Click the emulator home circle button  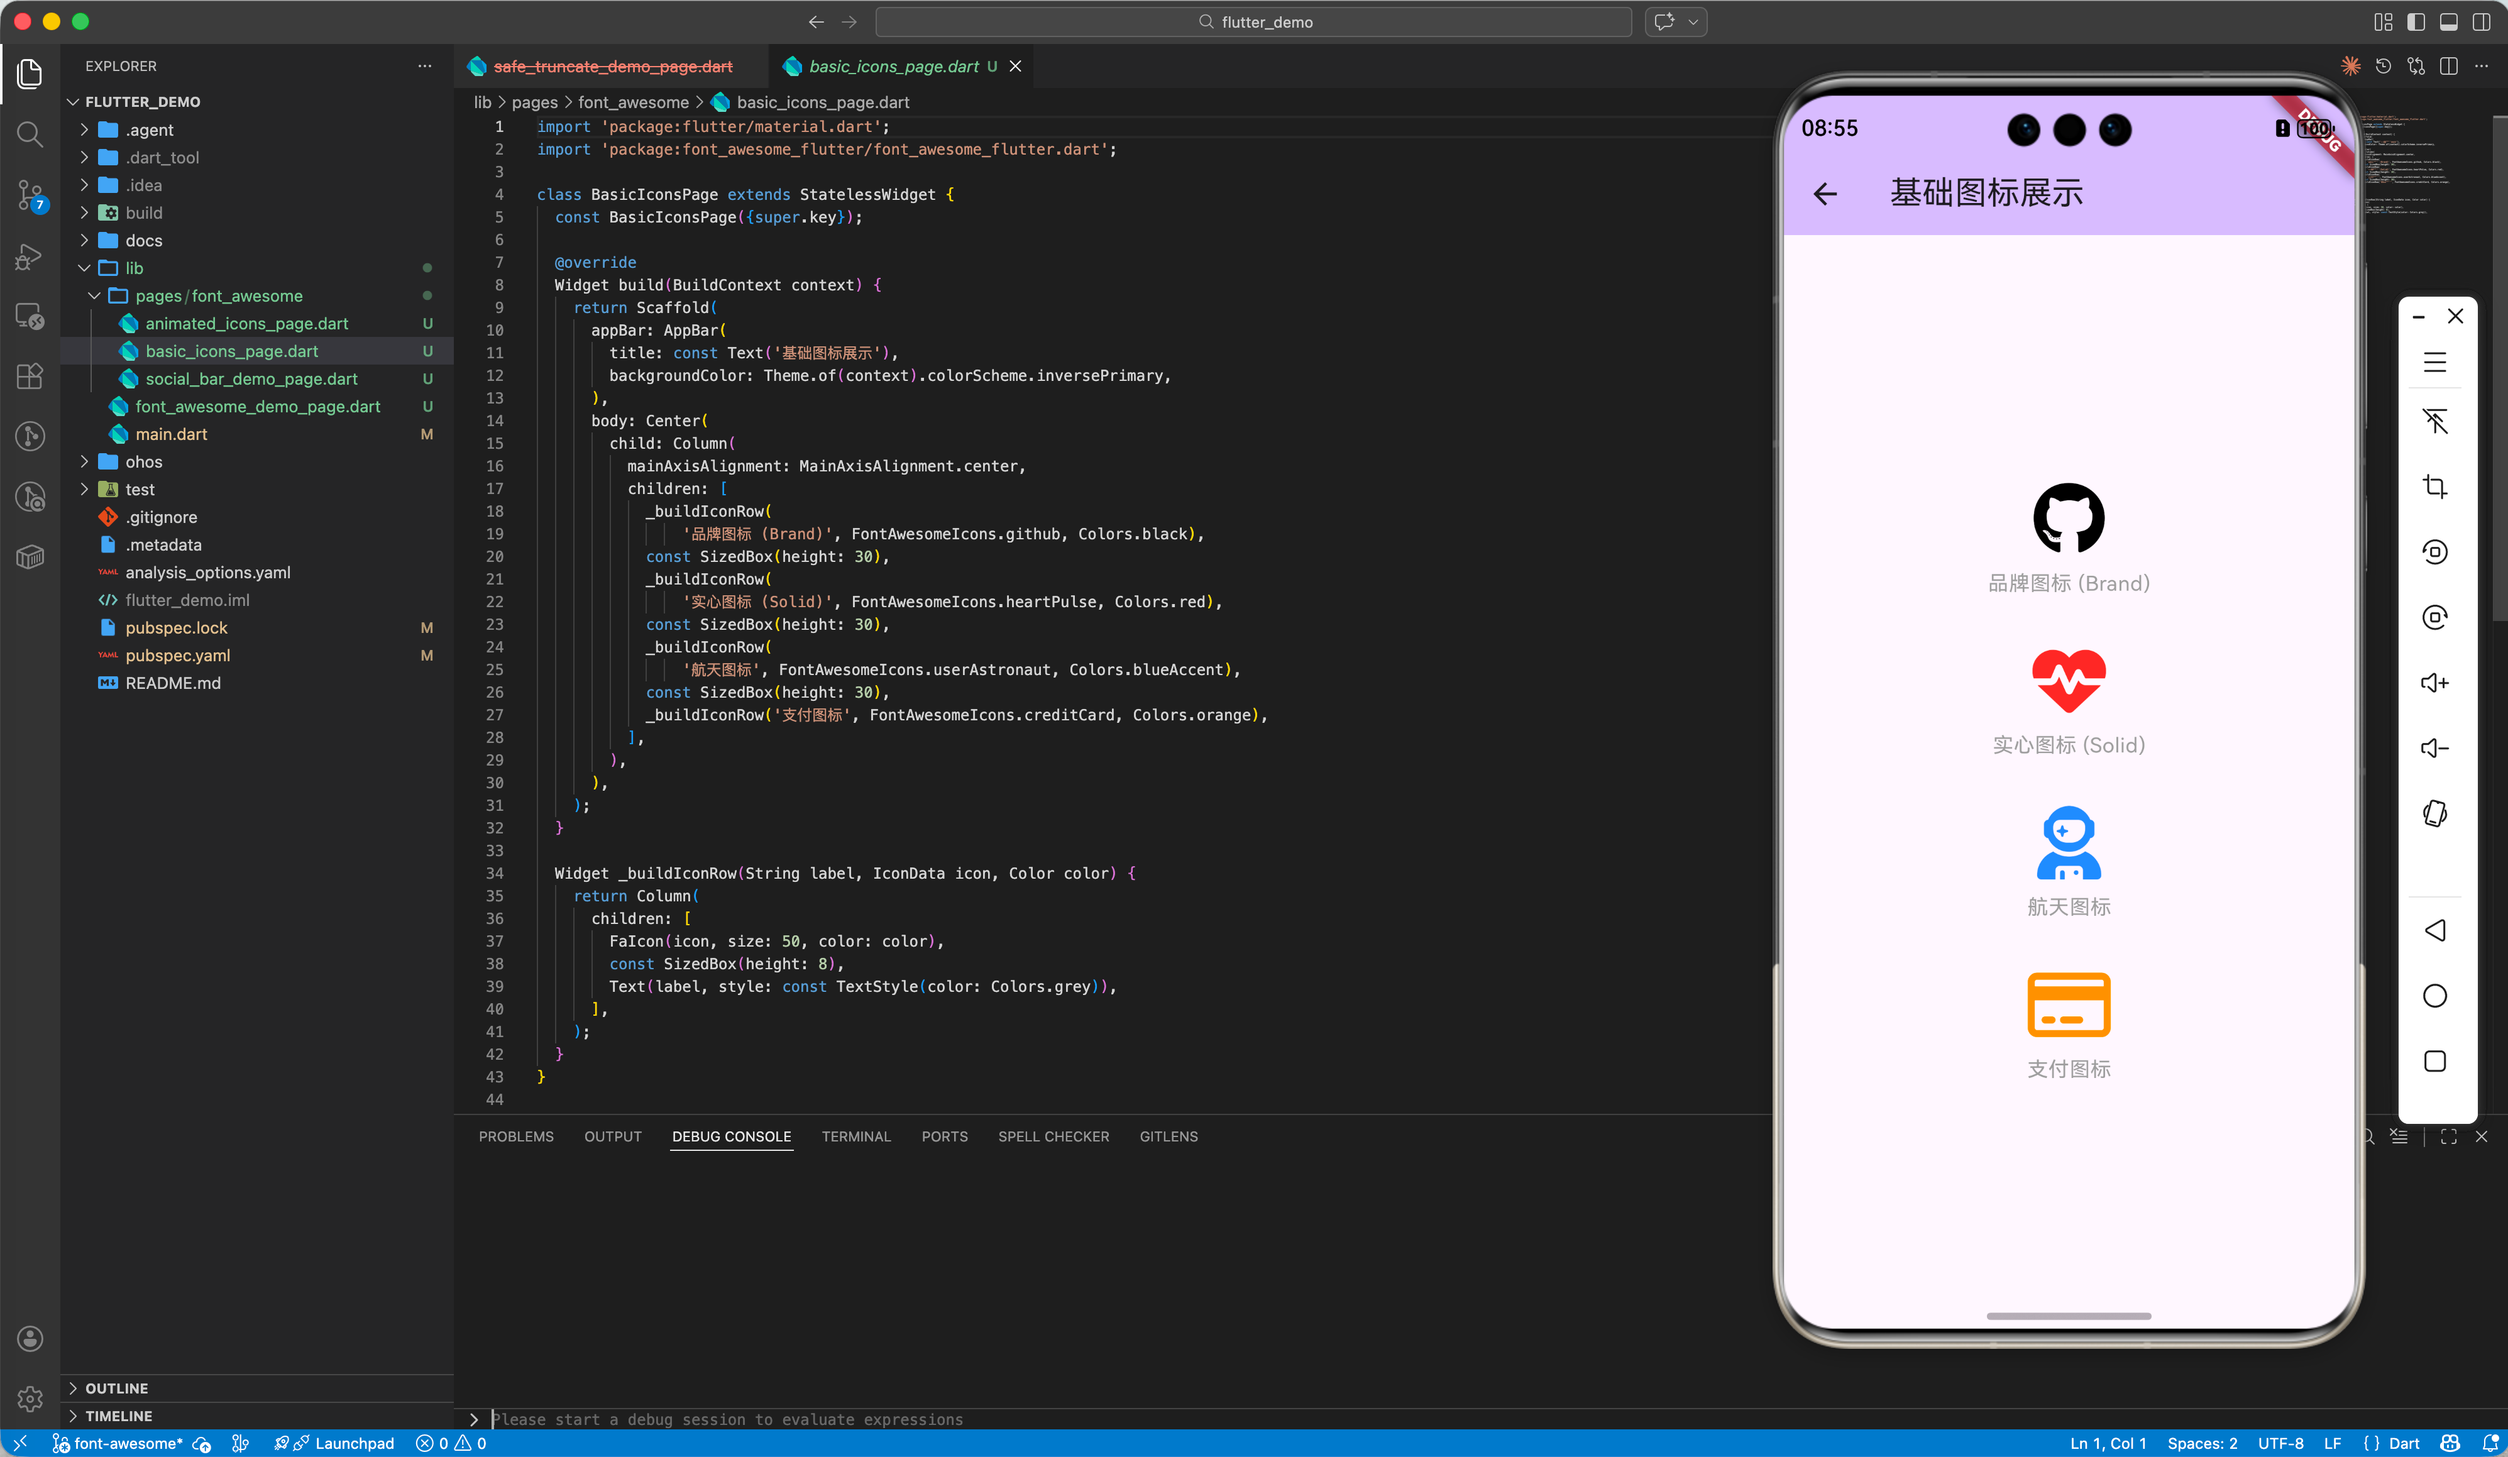click(x=2434, y=996)
